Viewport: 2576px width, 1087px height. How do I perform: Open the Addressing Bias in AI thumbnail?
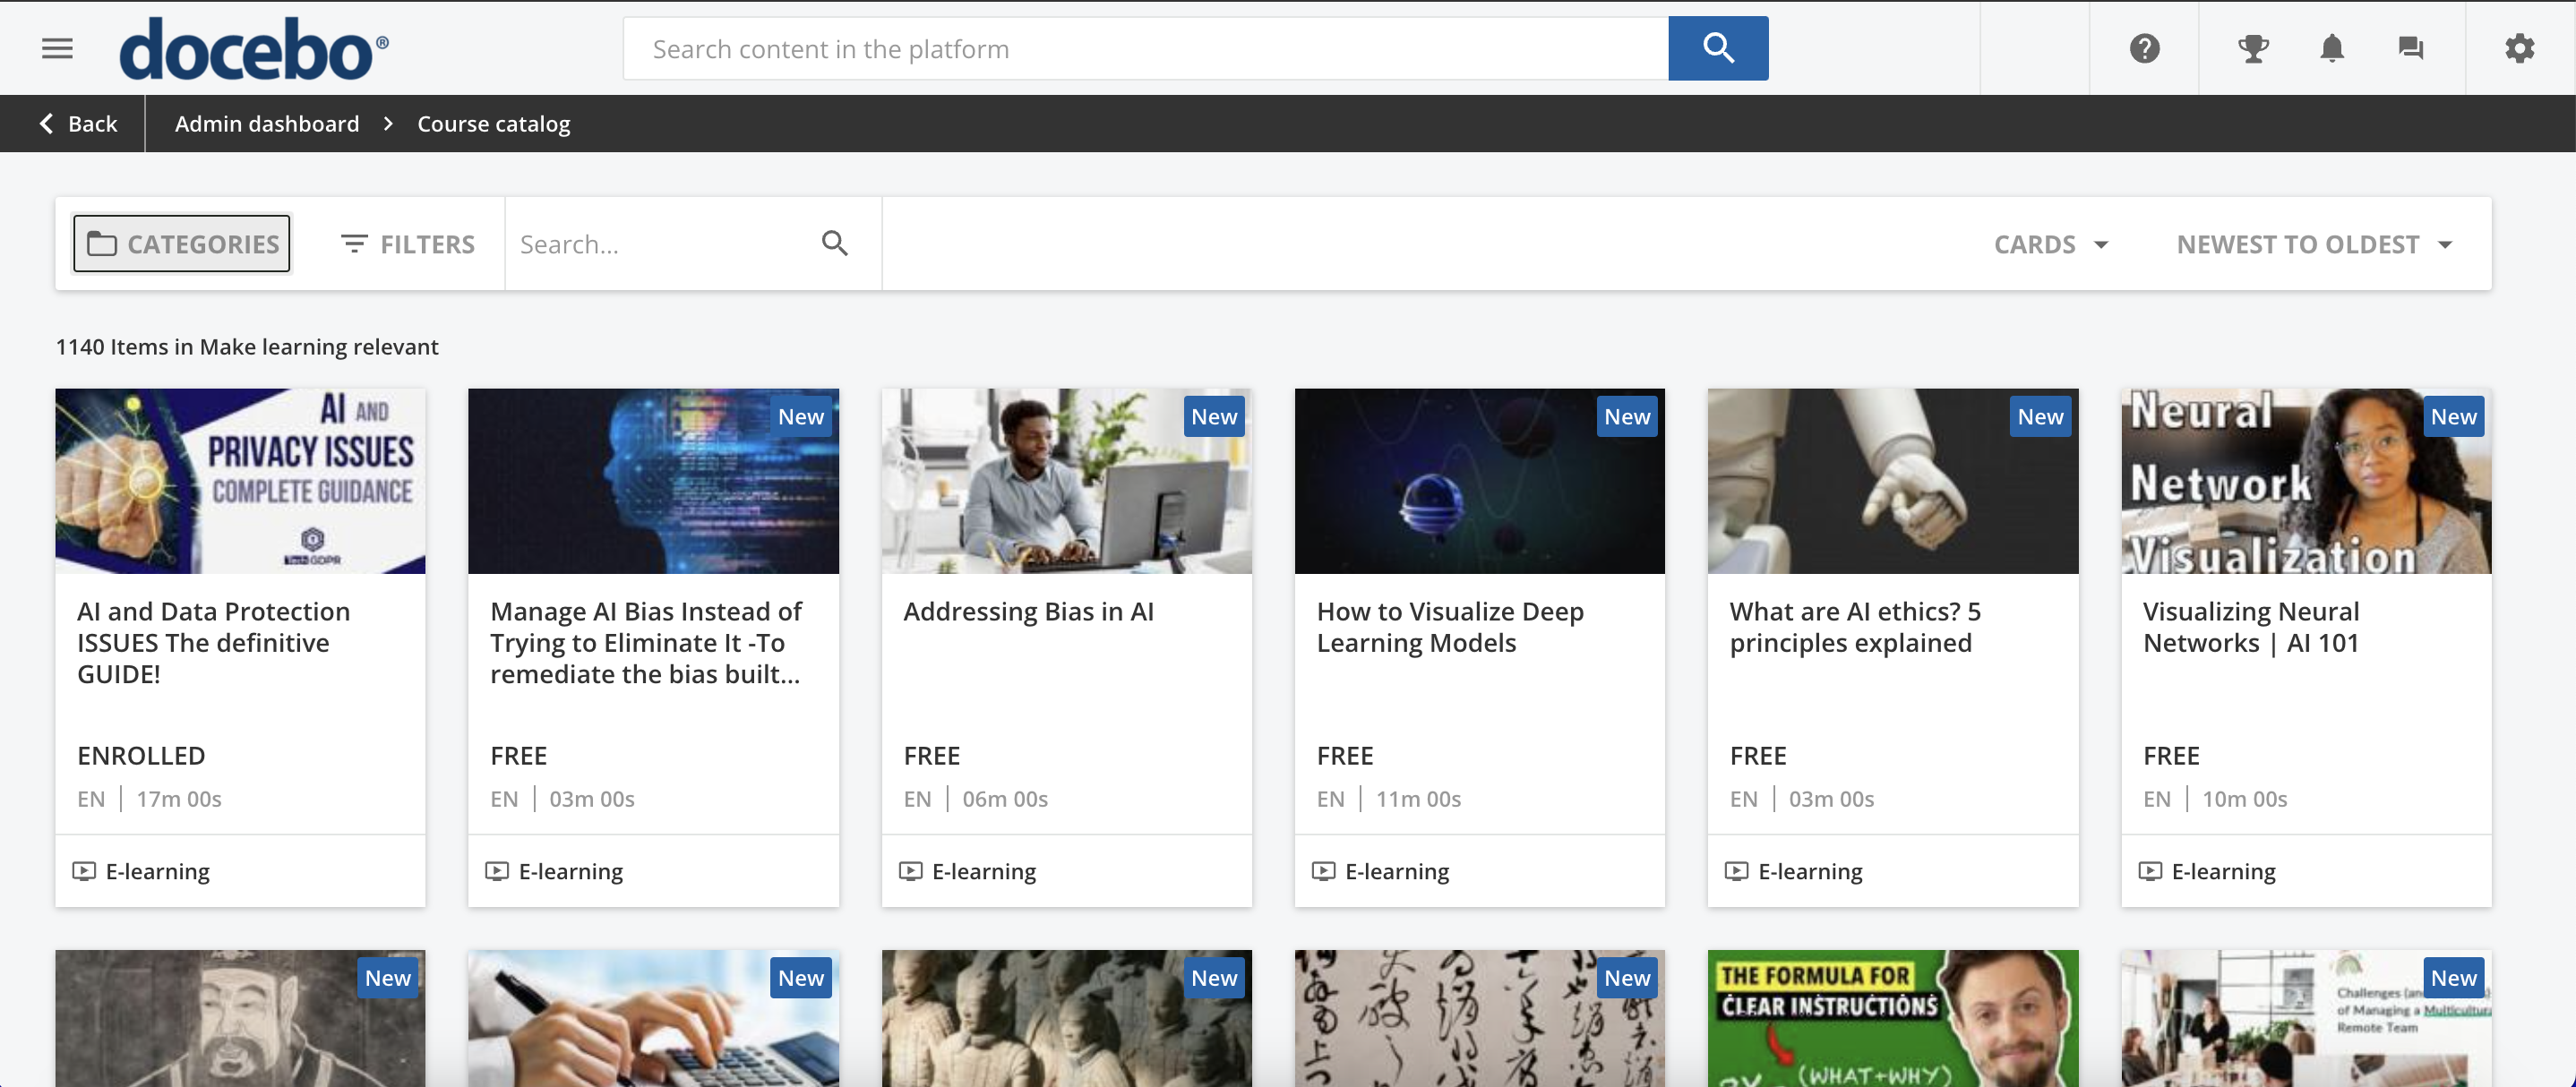(x=1066, y=481)
